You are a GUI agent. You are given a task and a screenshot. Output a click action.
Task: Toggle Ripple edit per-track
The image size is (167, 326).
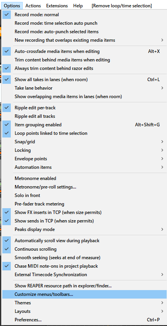[x=84, y=108]
